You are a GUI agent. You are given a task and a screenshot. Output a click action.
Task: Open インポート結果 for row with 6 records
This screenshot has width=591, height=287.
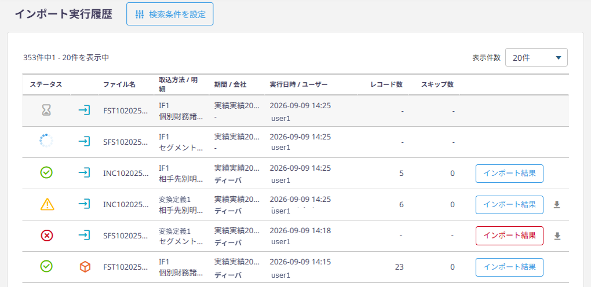(509, 204)
